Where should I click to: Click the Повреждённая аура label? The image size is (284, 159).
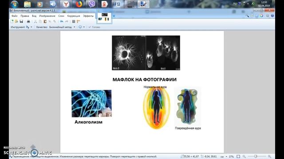point(188,128)
